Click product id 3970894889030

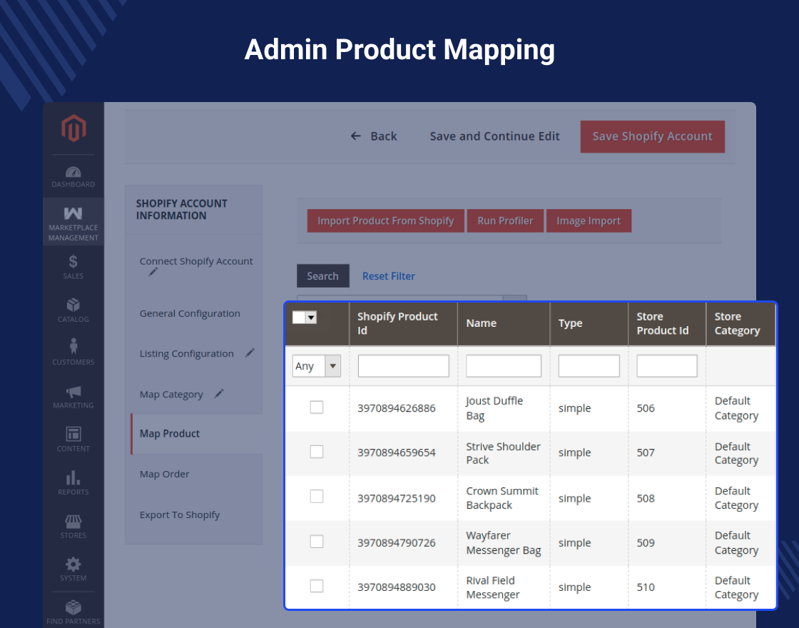397,587
